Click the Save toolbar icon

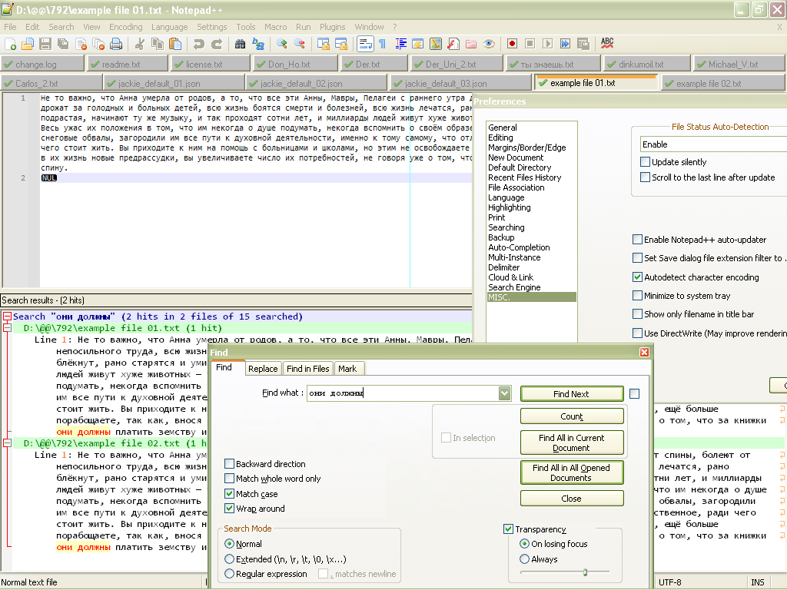[x=45, y=44]
